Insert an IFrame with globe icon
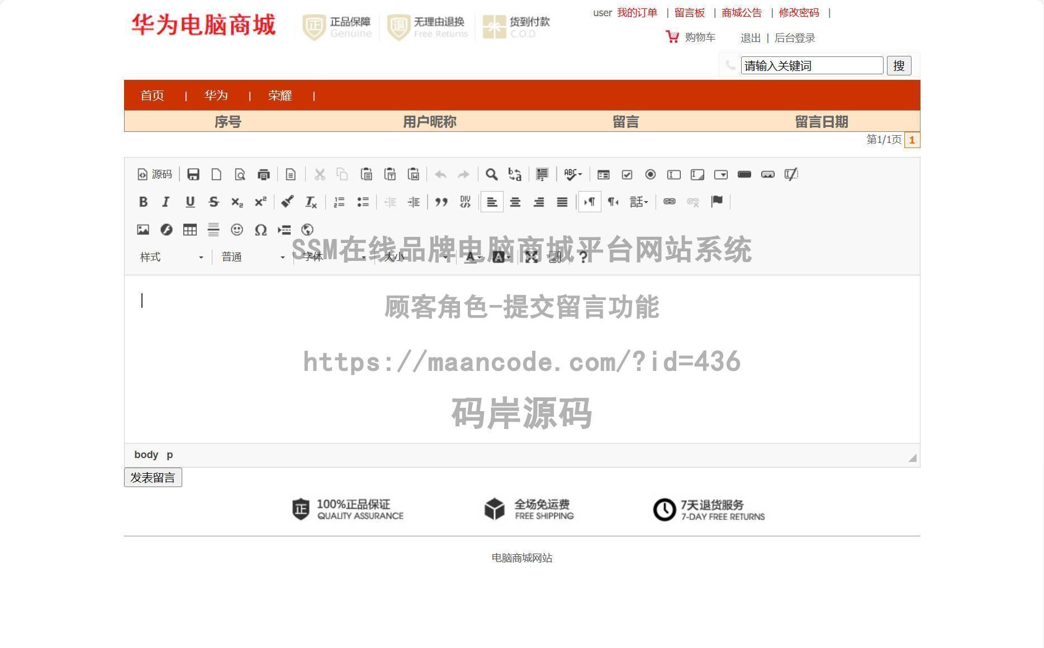The image size is (1044, 648). point(307,230)
